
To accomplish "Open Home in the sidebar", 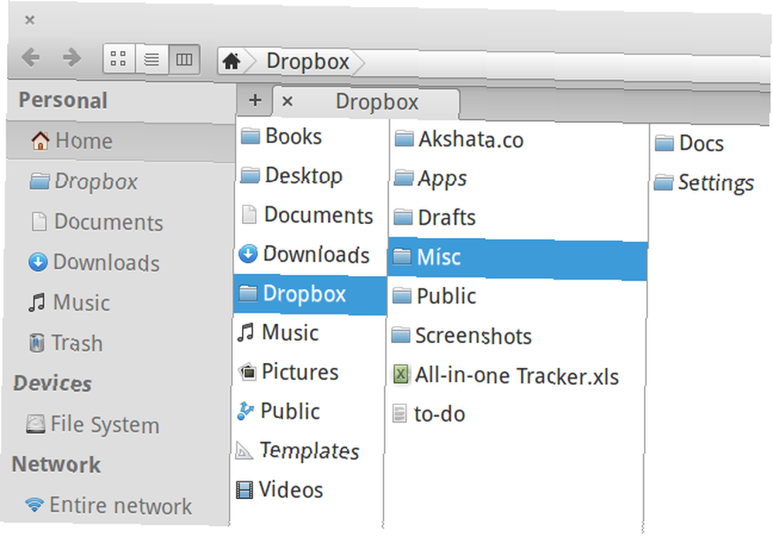I will click(x=121, y=141).
